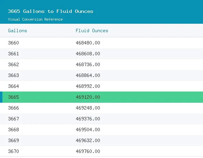
Task: Select the cell showing 3668 gallons
Action: 14,130
